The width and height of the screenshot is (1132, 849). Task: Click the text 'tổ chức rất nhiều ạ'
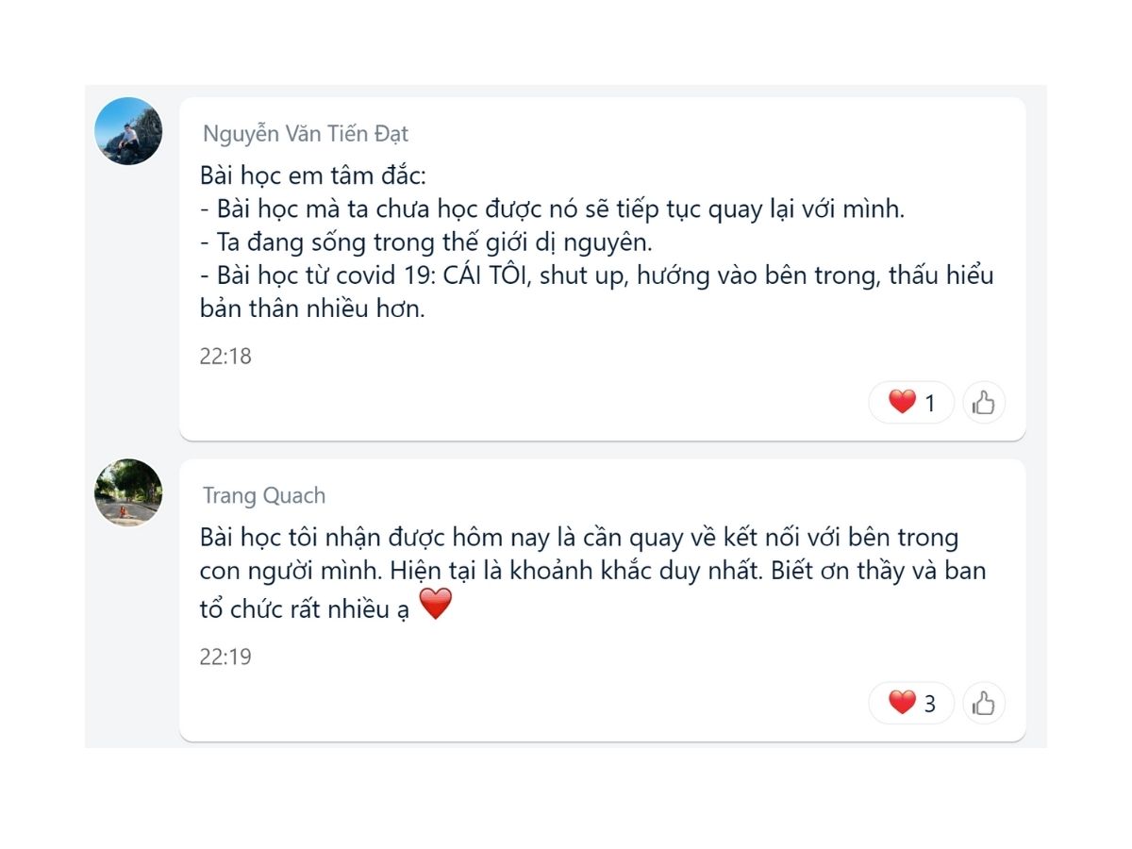pos(306,608)
